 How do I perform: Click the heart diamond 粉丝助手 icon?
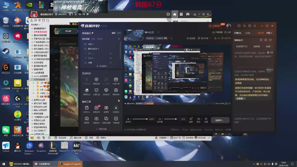[106, 90]
